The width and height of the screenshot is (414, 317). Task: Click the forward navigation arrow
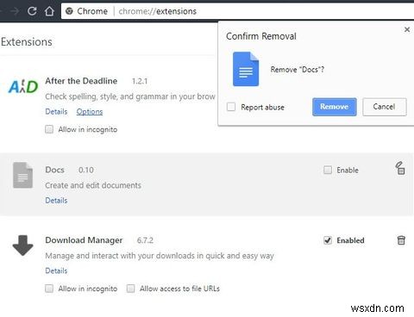click(15, 11)
